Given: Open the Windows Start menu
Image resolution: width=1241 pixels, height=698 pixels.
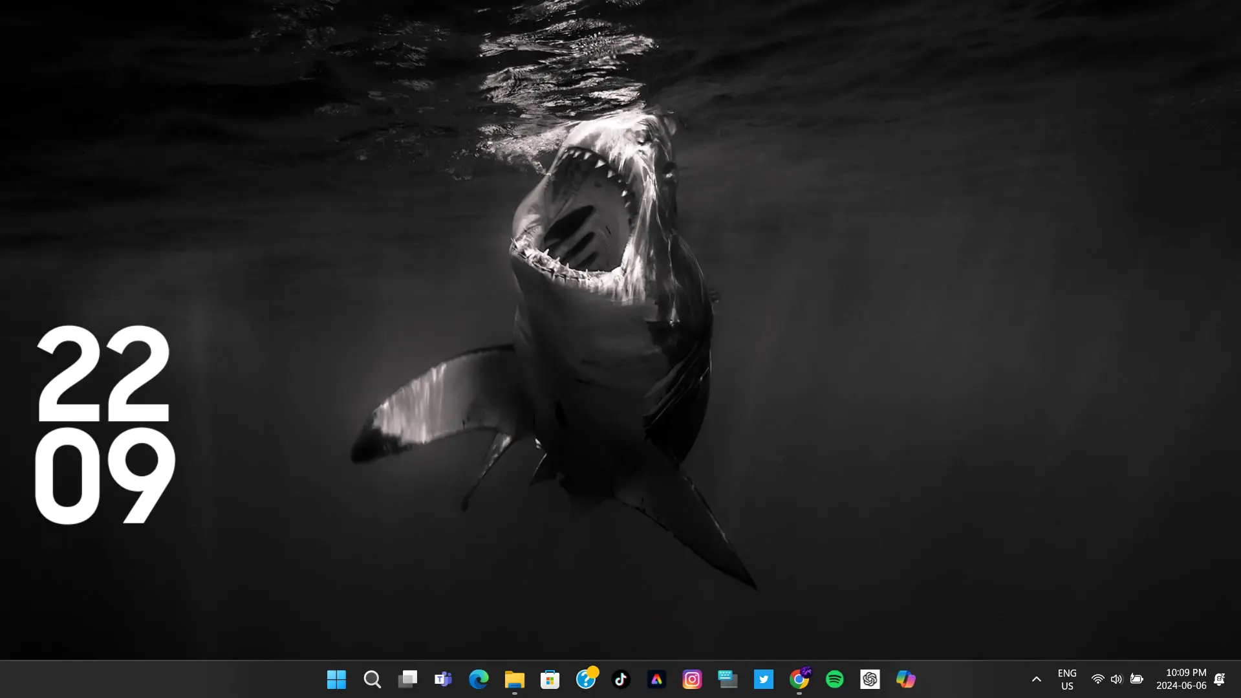Looking at the screenshot, I should (x=336, y=679).
